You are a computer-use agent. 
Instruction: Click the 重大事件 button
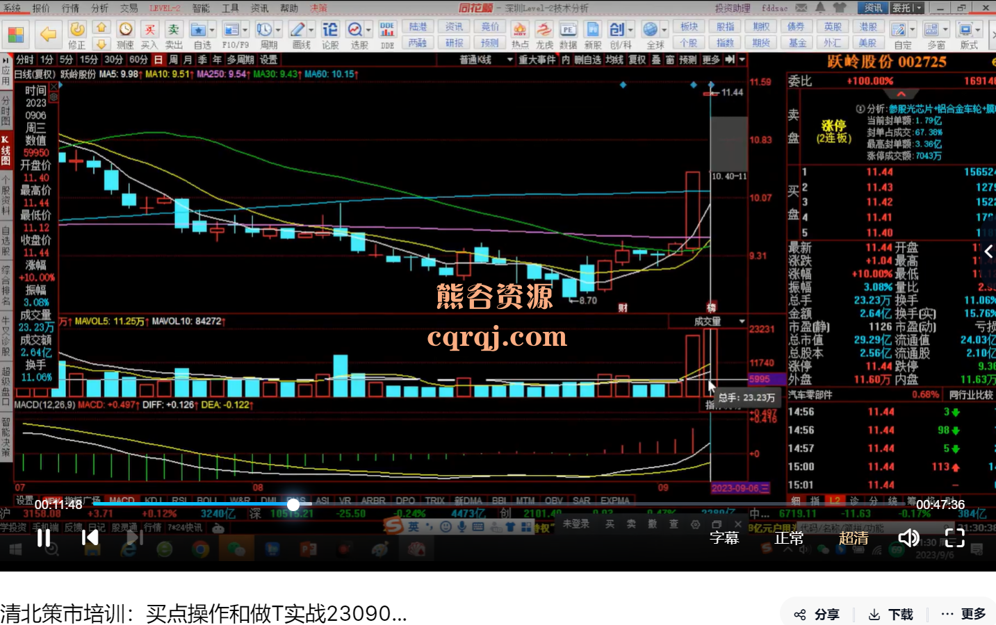[x=537, y=60]
